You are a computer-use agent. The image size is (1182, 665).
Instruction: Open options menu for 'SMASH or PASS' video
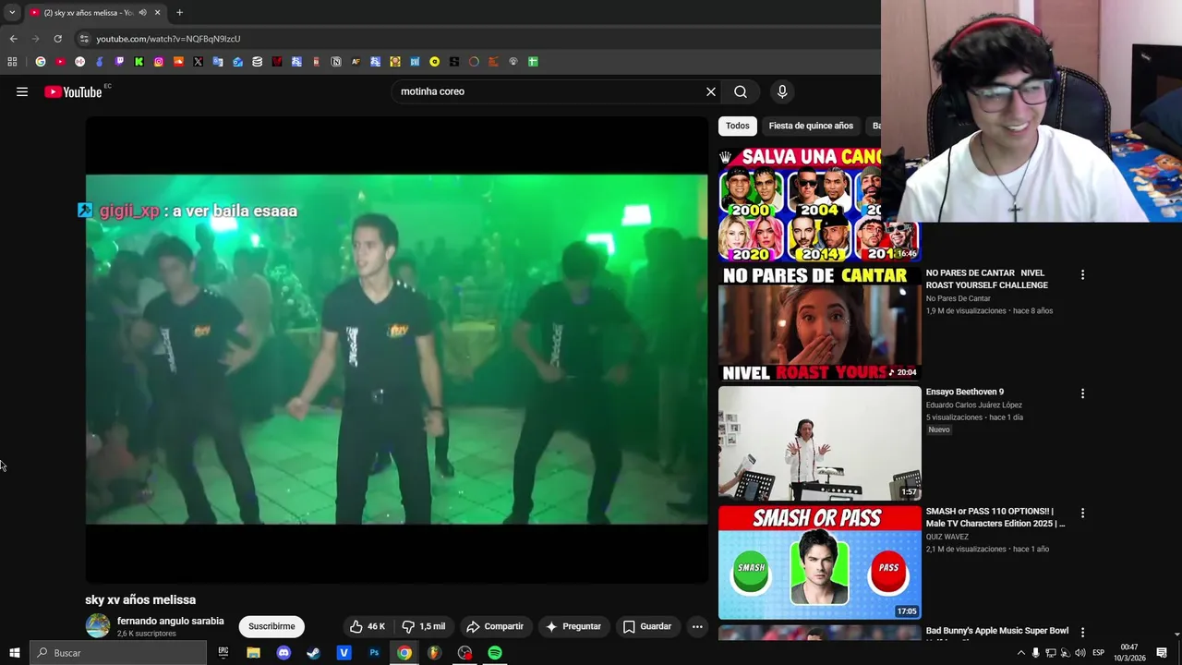pyautogui.click(x=1082, y=513)
